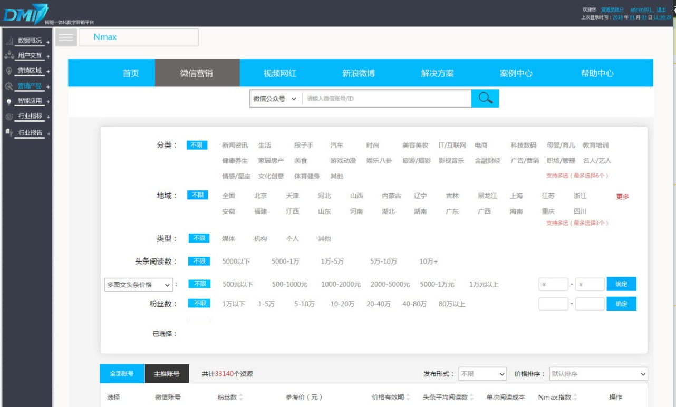Viewport: 676px width, 407px height.
Task: Expand 行业报告 with its plus sign
Action: (48, 134)
